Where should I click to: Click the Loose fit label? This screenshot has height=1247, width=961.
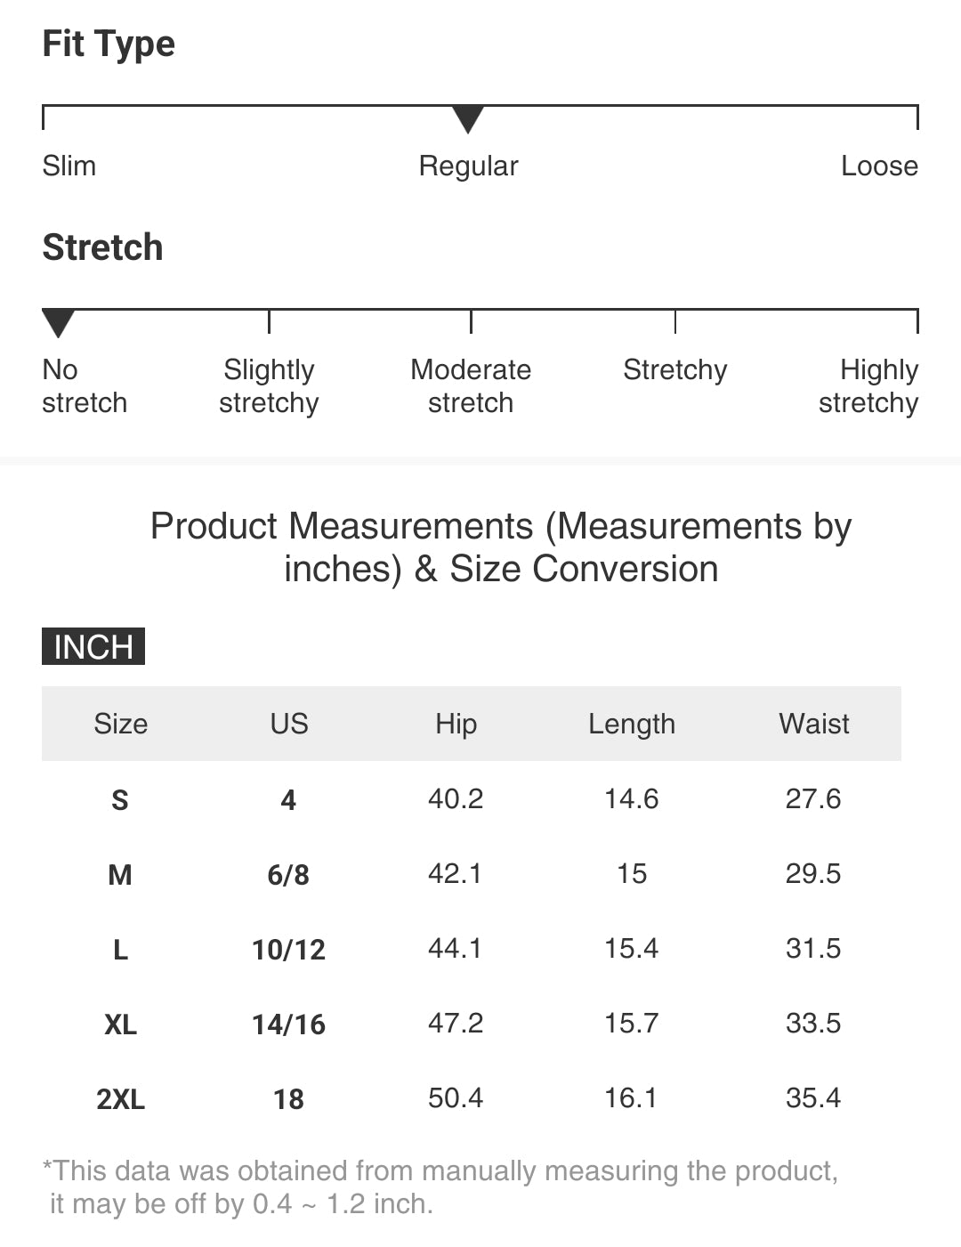point(879,166)
